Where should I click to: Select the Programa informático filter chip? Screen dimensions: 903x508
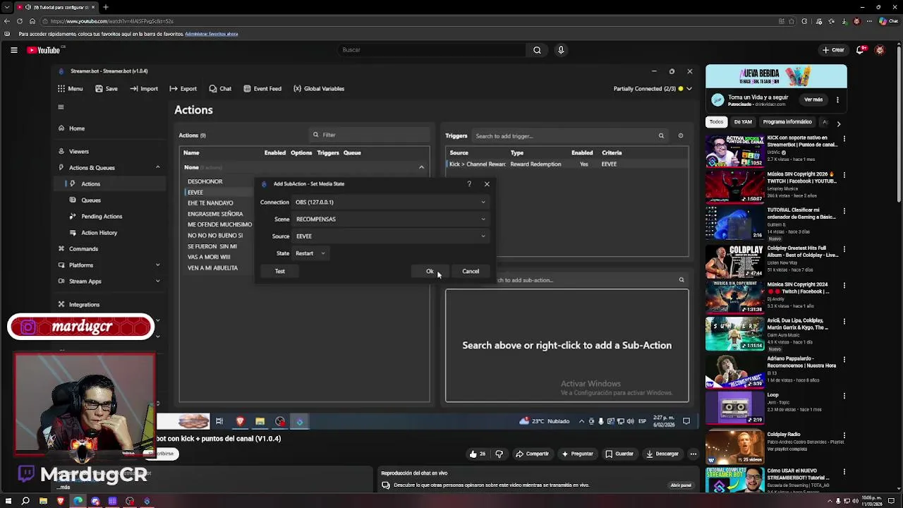click(x=787, y=122)
